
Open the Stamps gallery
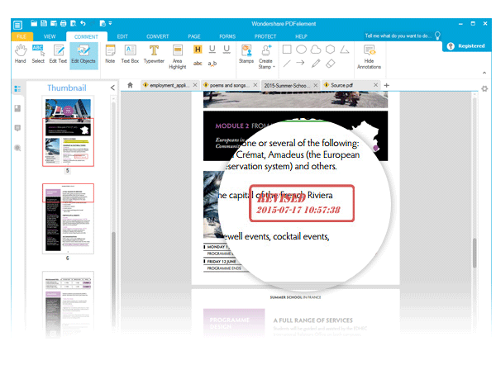coord(246,54)
